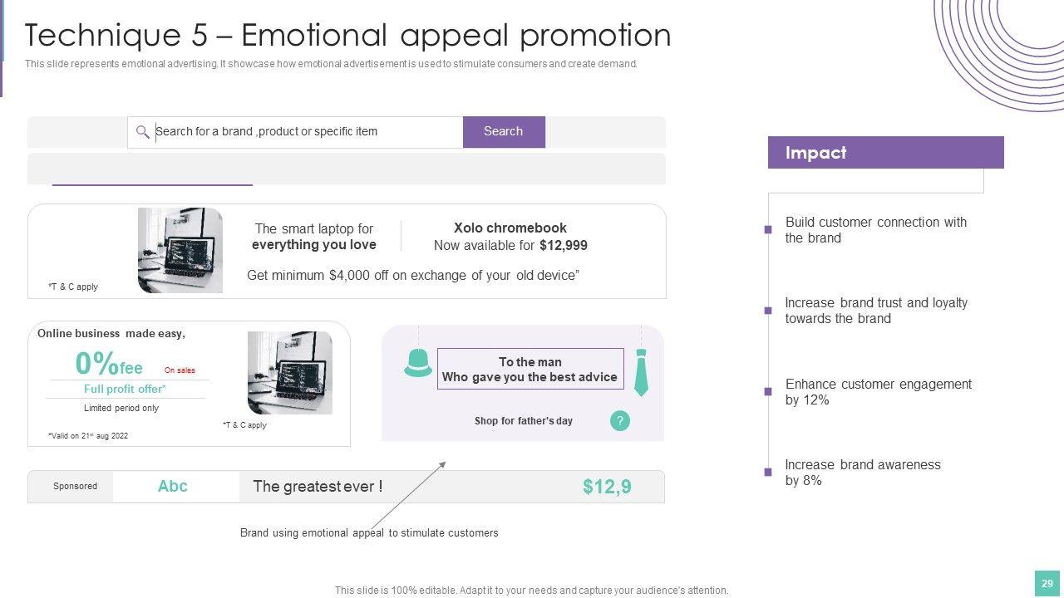Click bullet beside Increase brand trust
The height and width of the screenshot is (598, 1064).
point(768,311)
